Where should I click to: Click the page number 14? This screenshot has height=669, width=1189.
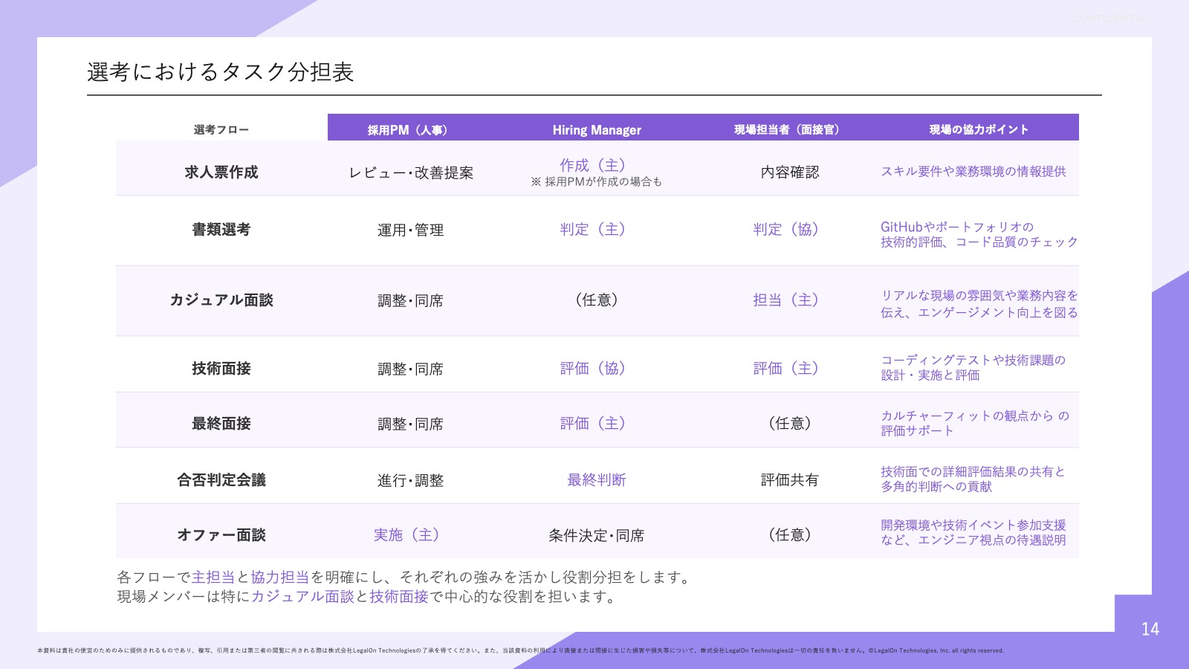pos(1150,630)
